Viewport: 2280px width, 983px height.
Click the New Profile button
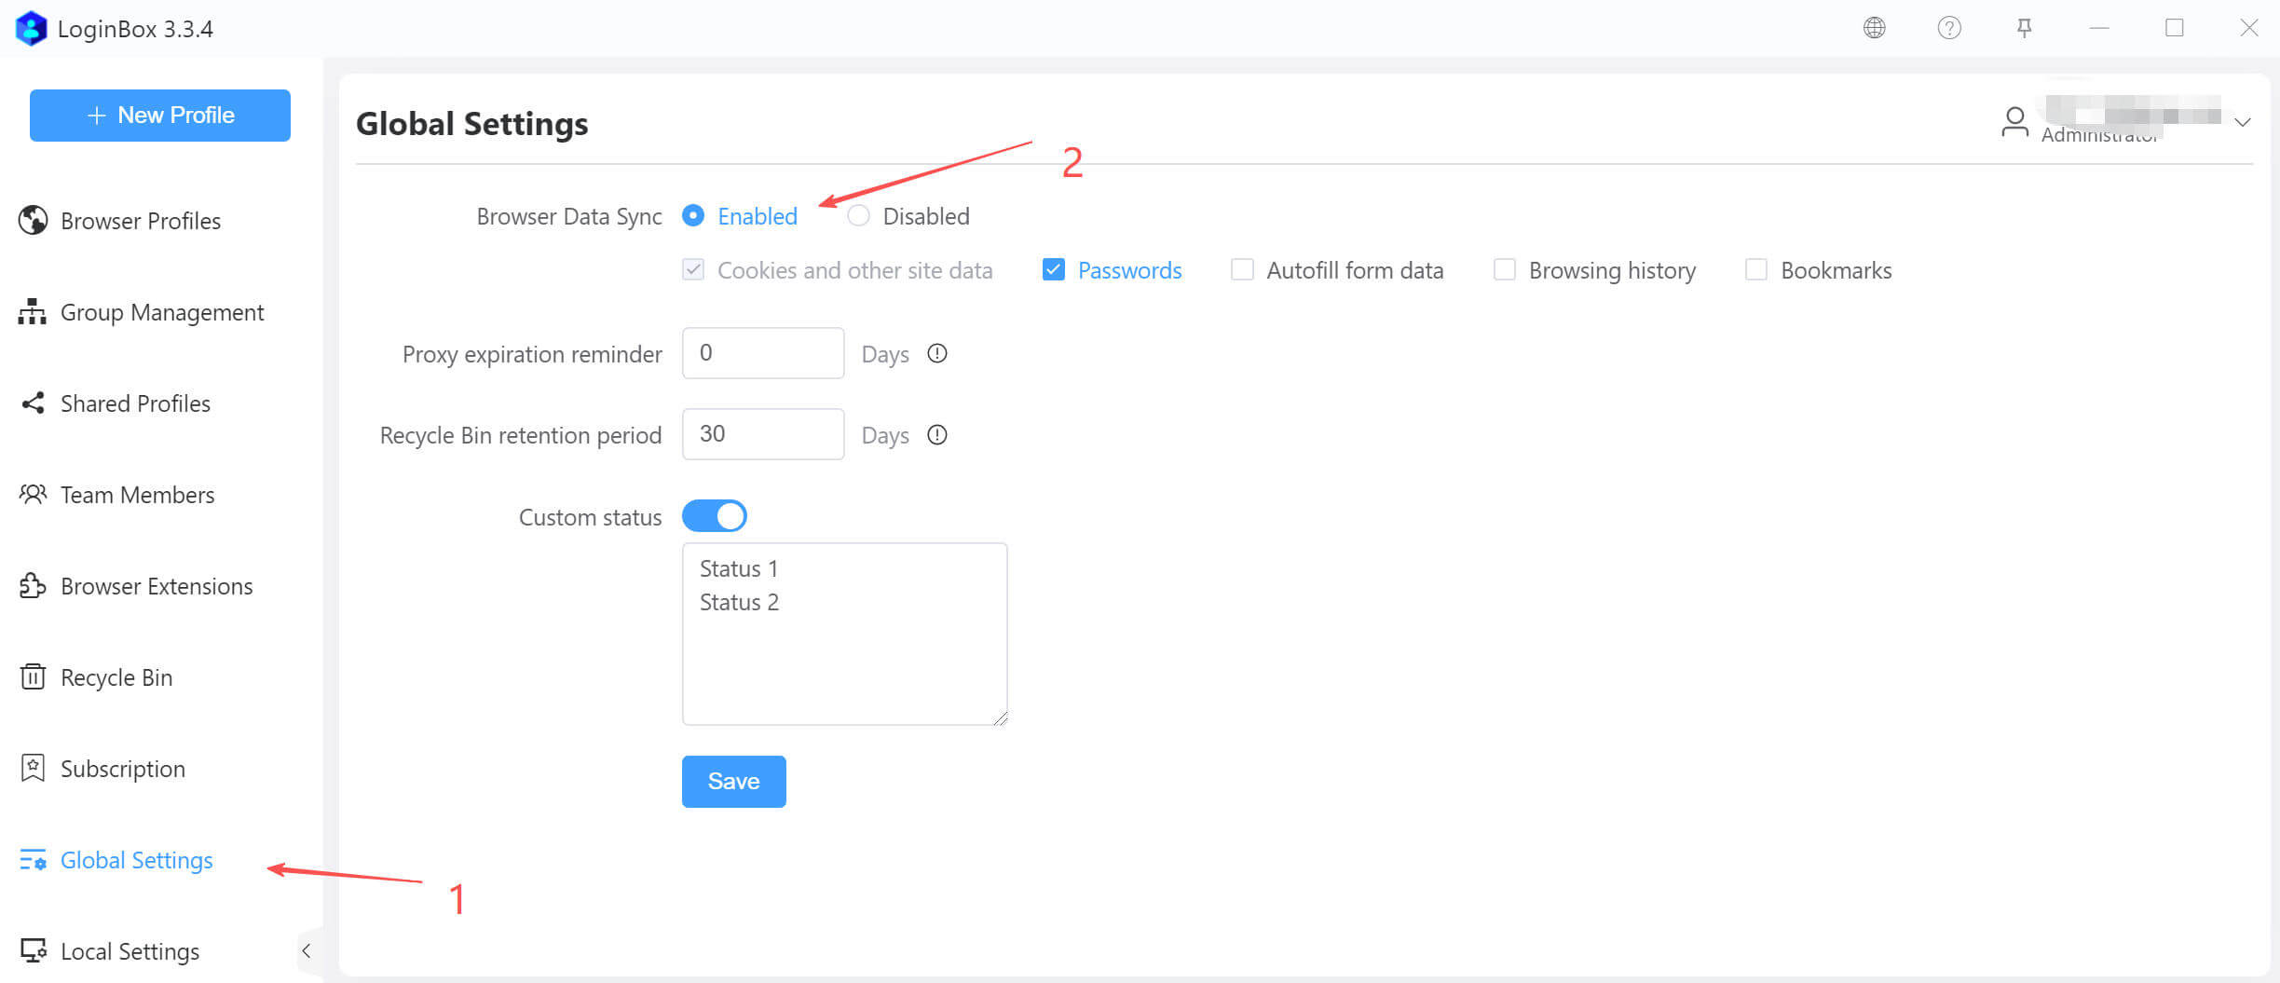(x=160, y=116)
